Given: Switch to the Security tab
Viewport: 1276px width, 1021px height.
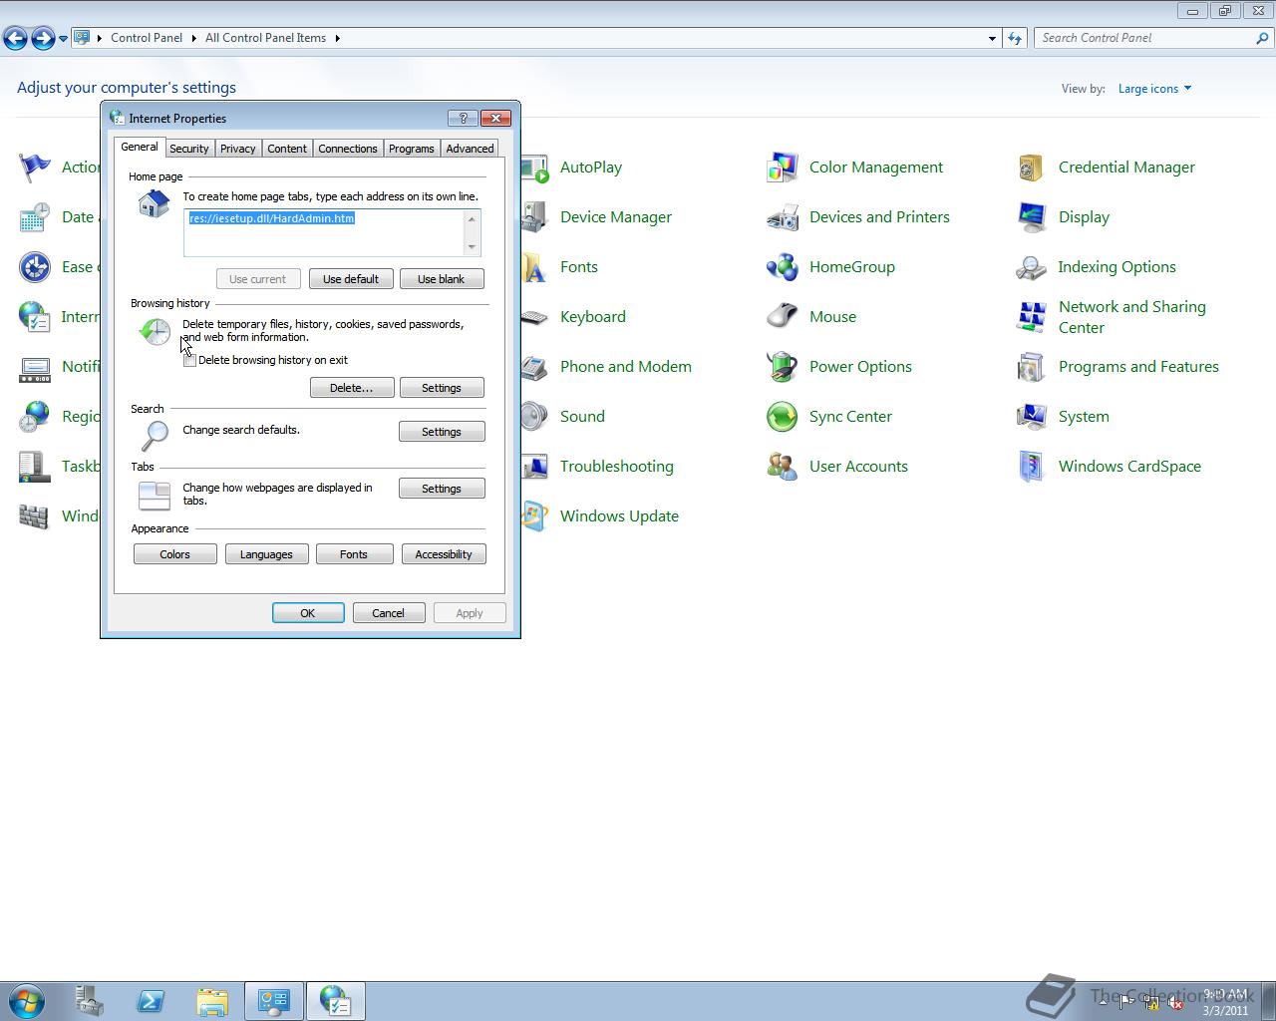Looking at the screenshot, I should pos(188,149).
